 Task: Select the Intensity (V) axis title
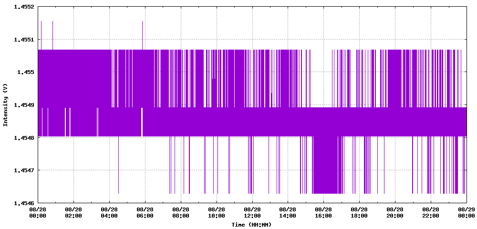5,104
